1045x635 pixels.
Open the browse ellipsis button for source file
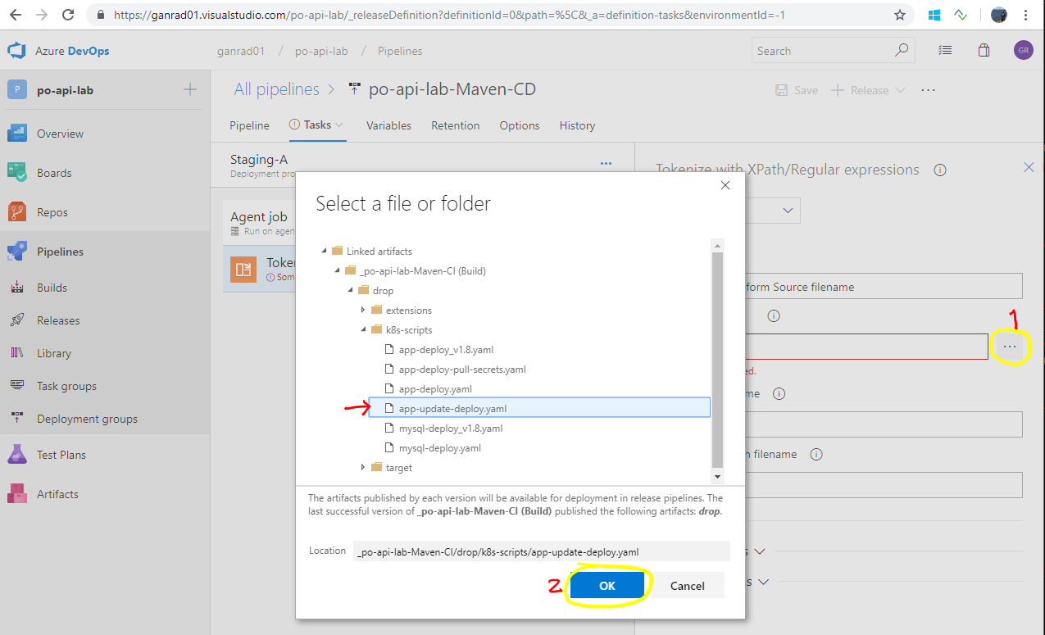(1010, 347)
